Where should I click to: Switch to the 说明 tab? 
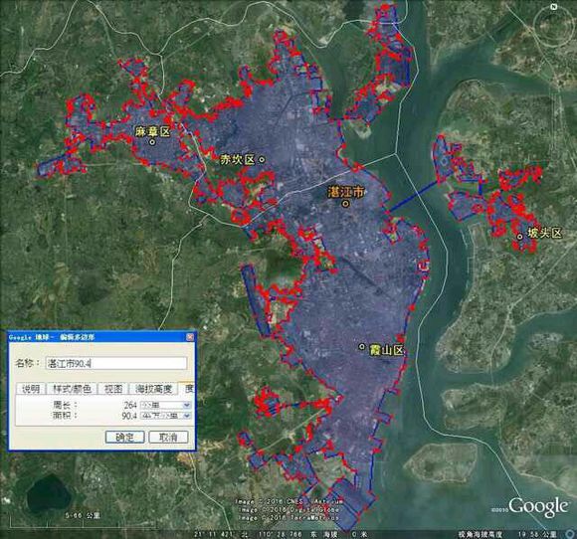[x=31, y=389]
